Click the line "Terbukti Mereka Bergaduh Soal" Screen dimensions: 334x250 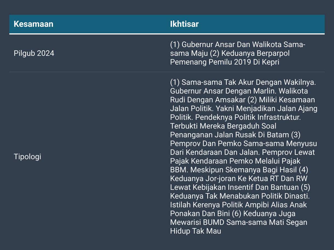[223, 126]
